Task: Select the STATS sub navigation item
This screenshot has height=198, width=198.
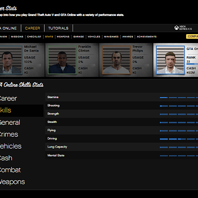Action: [49, 37]
